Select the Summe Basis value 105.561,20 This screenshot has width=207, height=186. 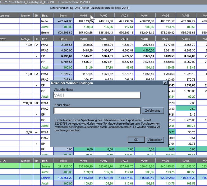(x=63, y=177)
